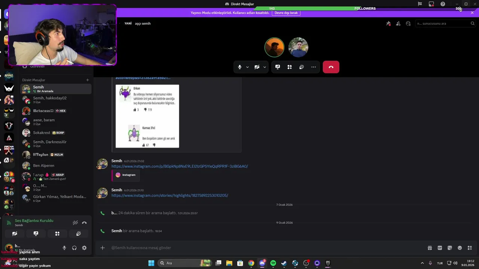The width and height of the screenshot is (479, 269).
Task: Open Ben Alperen direct message
Action: pos(57,166)
